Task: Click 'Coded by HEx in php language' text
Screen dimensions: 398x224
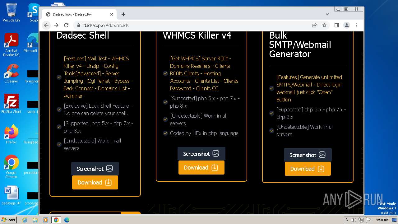Action: pos(204,133)
